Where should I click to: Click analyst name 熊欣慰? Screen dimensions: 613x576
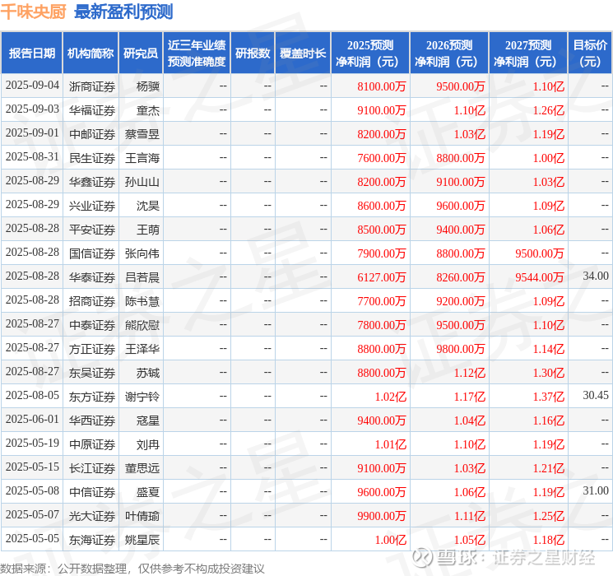142,324
